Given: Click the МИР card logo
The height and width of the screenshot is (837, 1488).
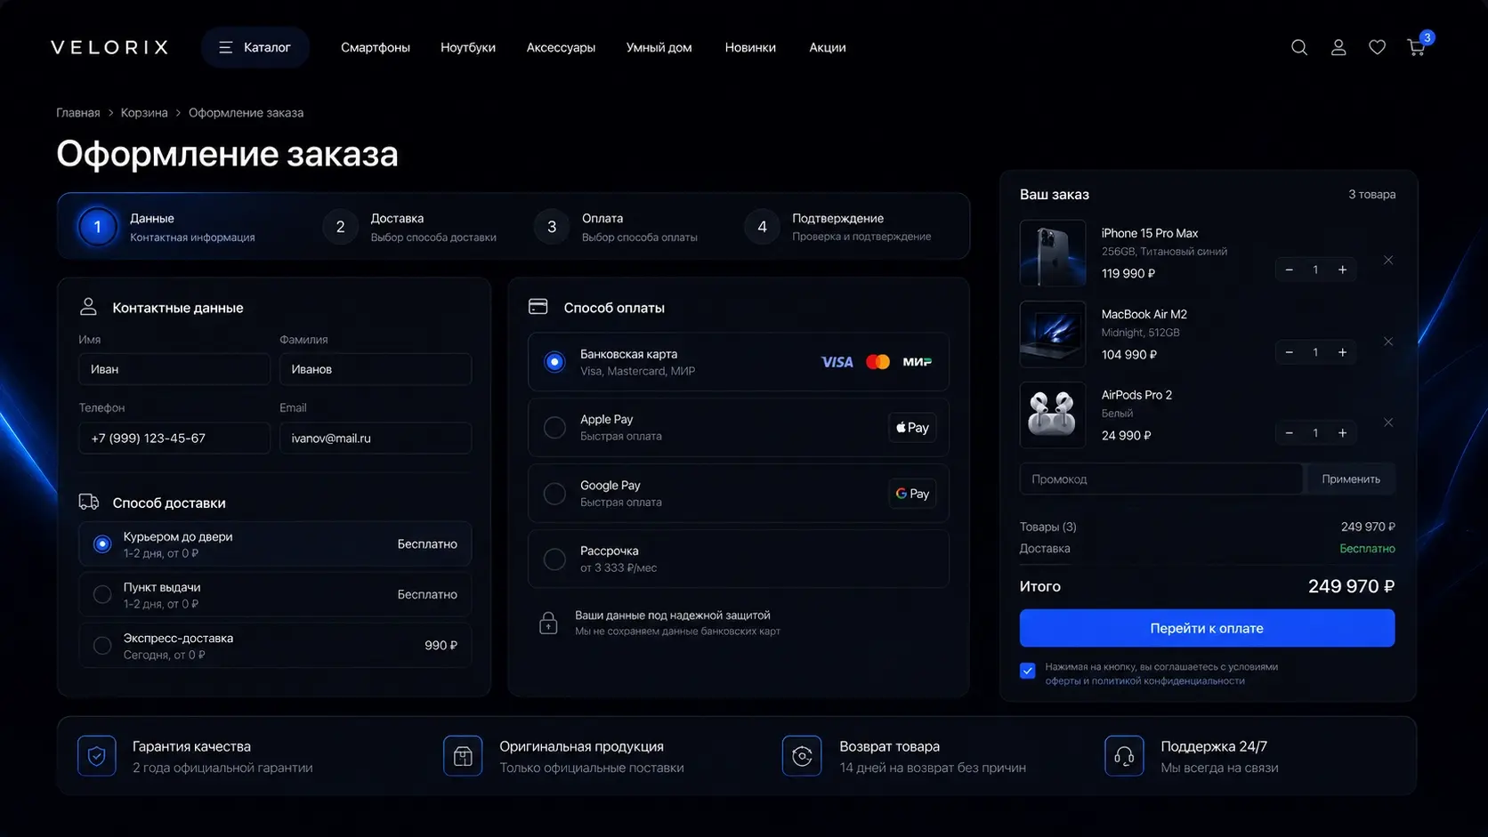Looking at the screenshot, I should coord(918,362).
